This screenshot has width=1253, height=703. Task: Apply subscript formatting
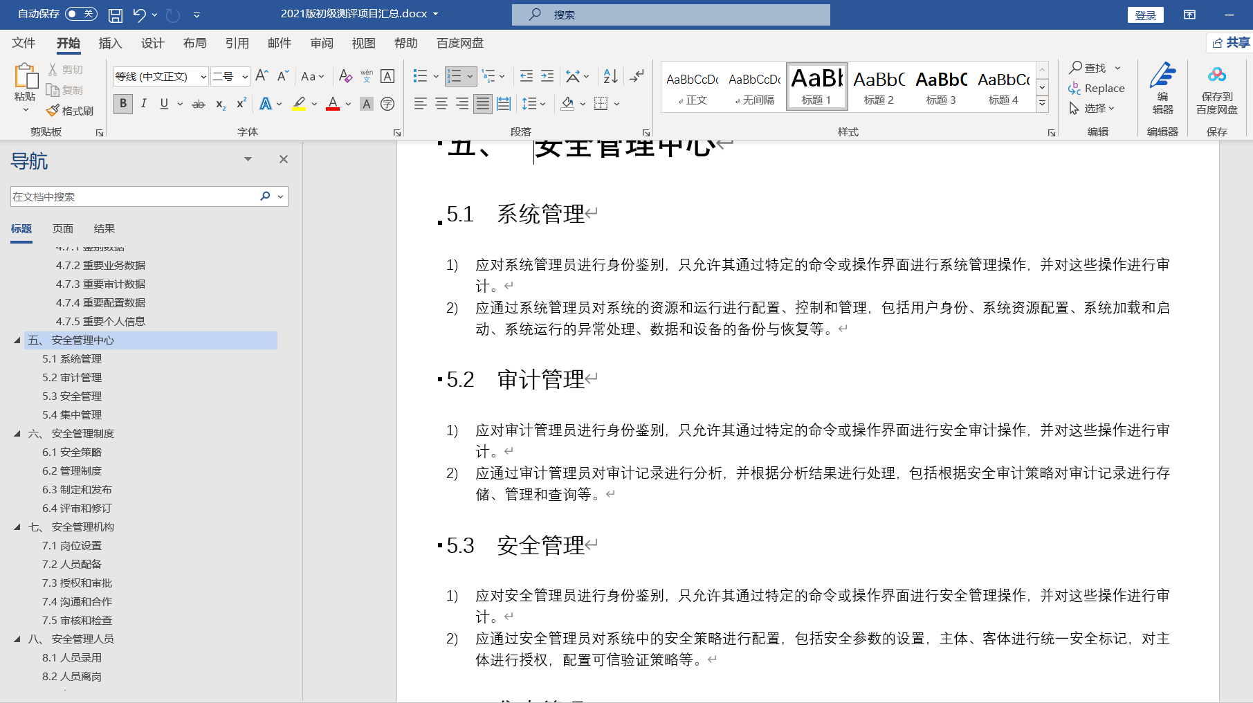click(220, 104)
